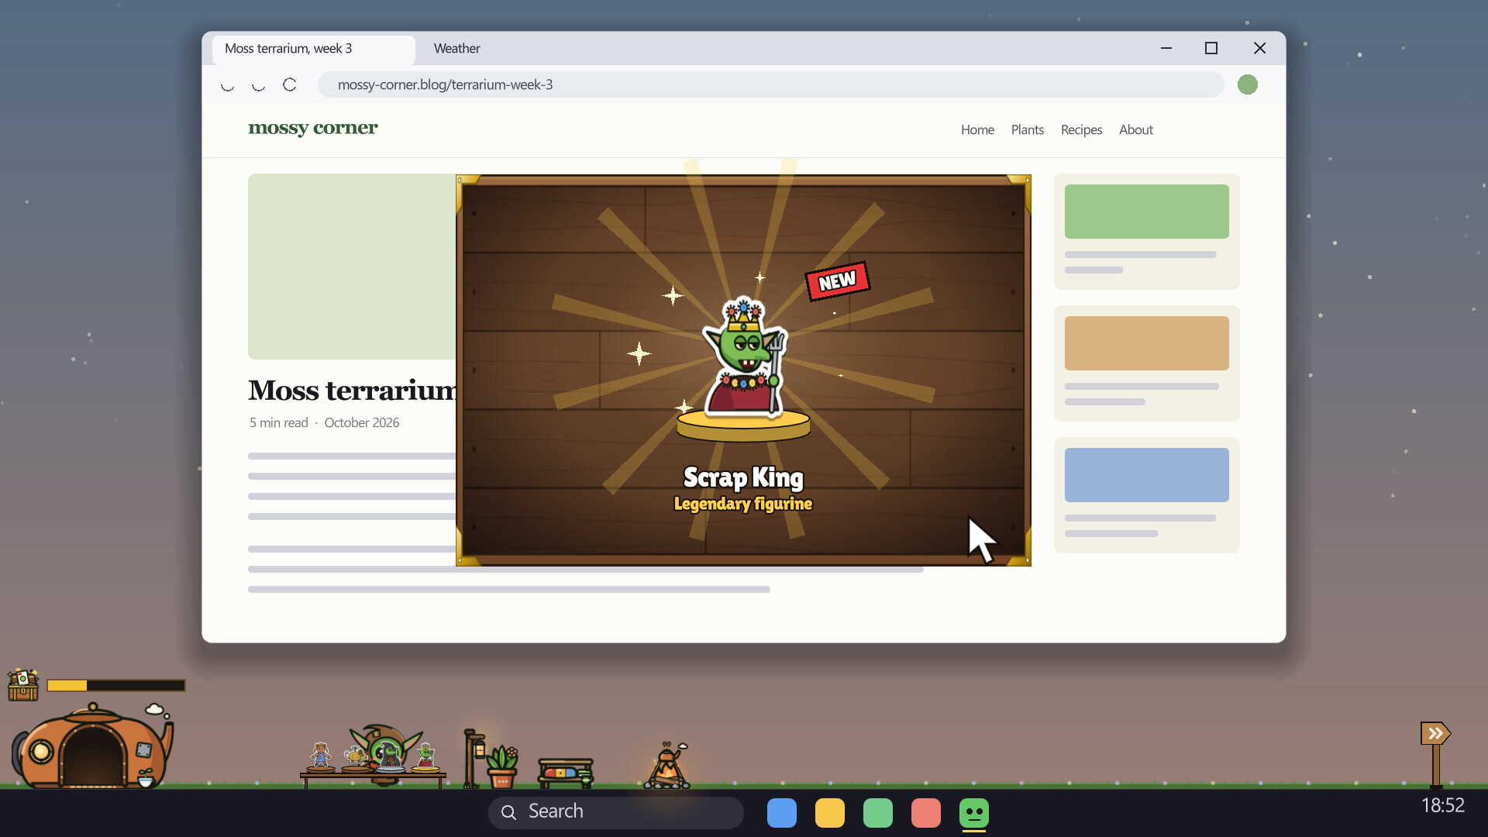Open the red taskbar app
This screenshot has width=1488, height=837.
926,813
